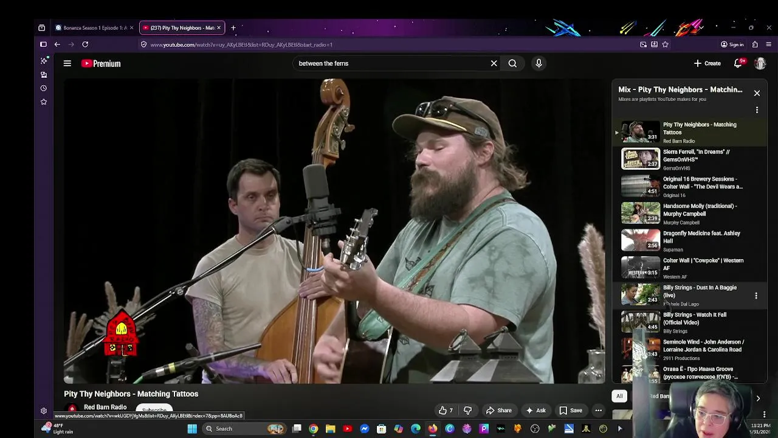Bookmark this page with star
This screenshot has width=778, height=438.
tap(665, 44)
